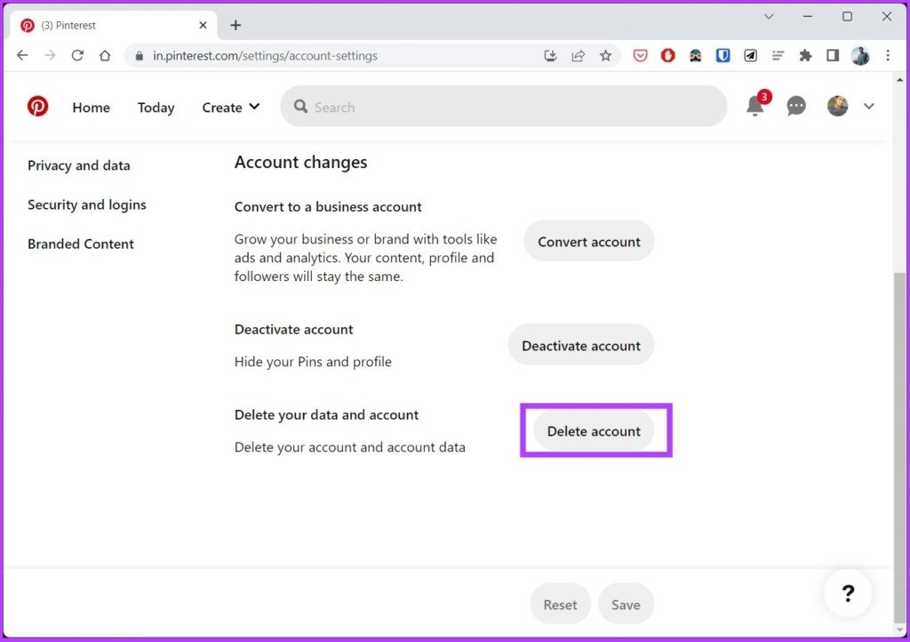Reload the page with the refresh icon
Screen dimensions: 910x642
77,56
